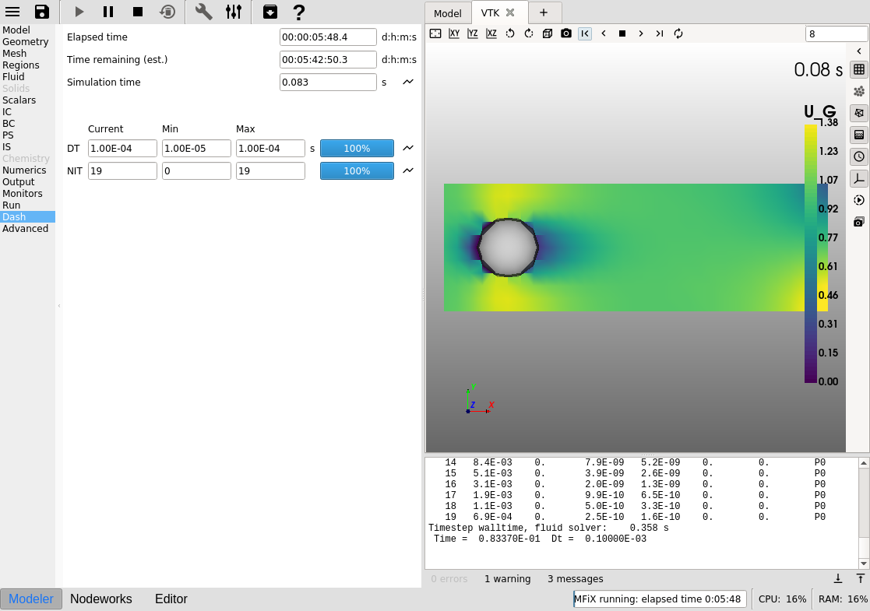This screenshot has width=870, height=611.
Task: Open the main hamburger menu
Action: point(12,12)
